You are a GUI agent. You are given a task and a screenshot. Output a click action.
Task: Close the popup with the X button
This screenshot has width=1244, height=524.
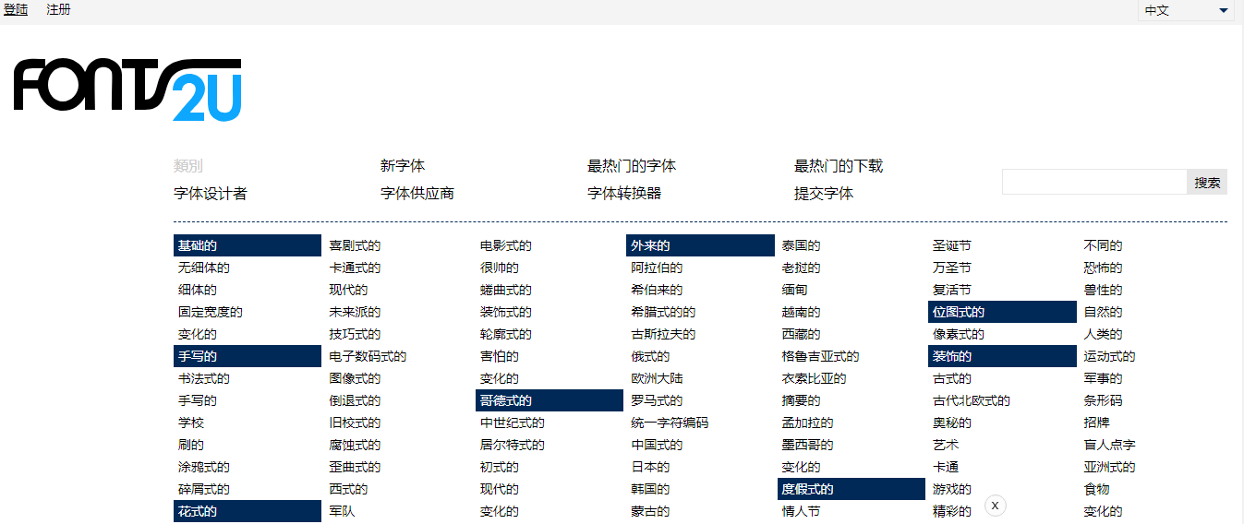point(995,506)
